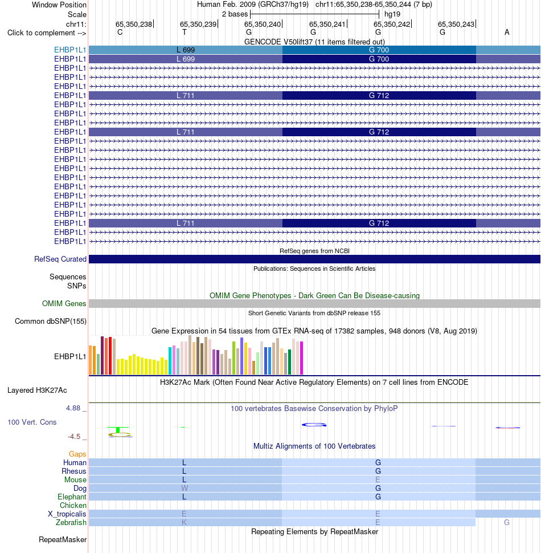541x553 pixels.
Task: Click the Mouse alignment row label
Action: tap(75, 479)
